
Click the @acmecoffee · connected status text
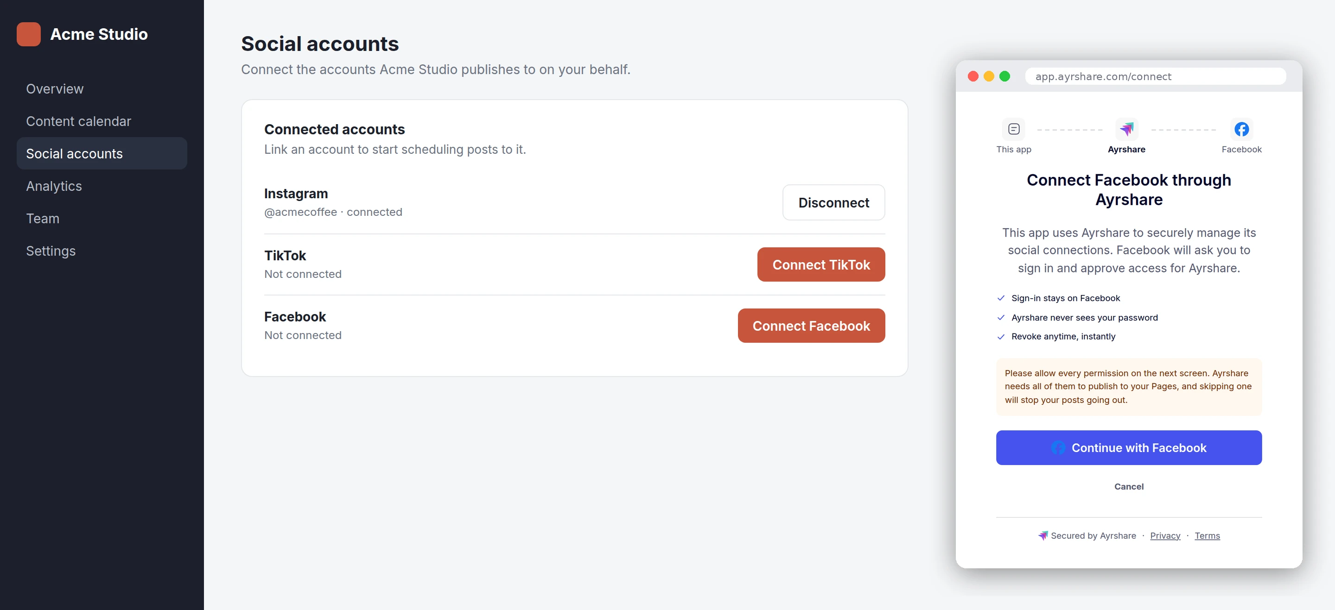tap(333, 212)
